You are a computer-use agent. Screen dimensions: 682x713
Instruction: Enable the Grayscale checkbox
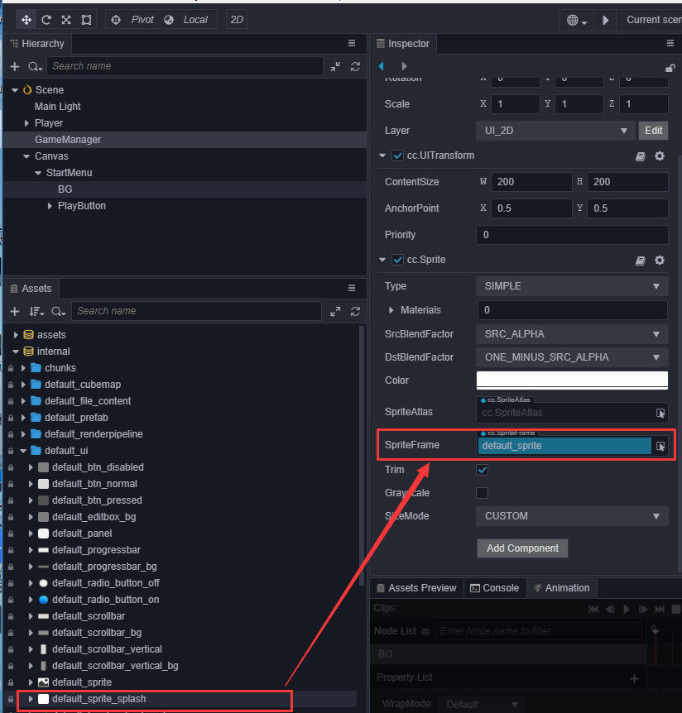pyautogui.click(x=483, y=493)
